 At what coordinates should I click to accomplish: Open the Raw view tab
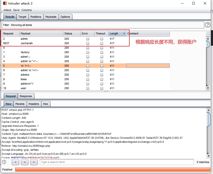pos(8,104)
